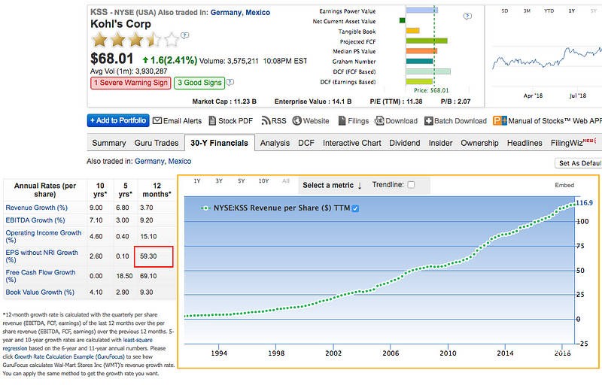Select 3Y range on revenue chart
Screen dimensions: 602x385
coord(219,181)
